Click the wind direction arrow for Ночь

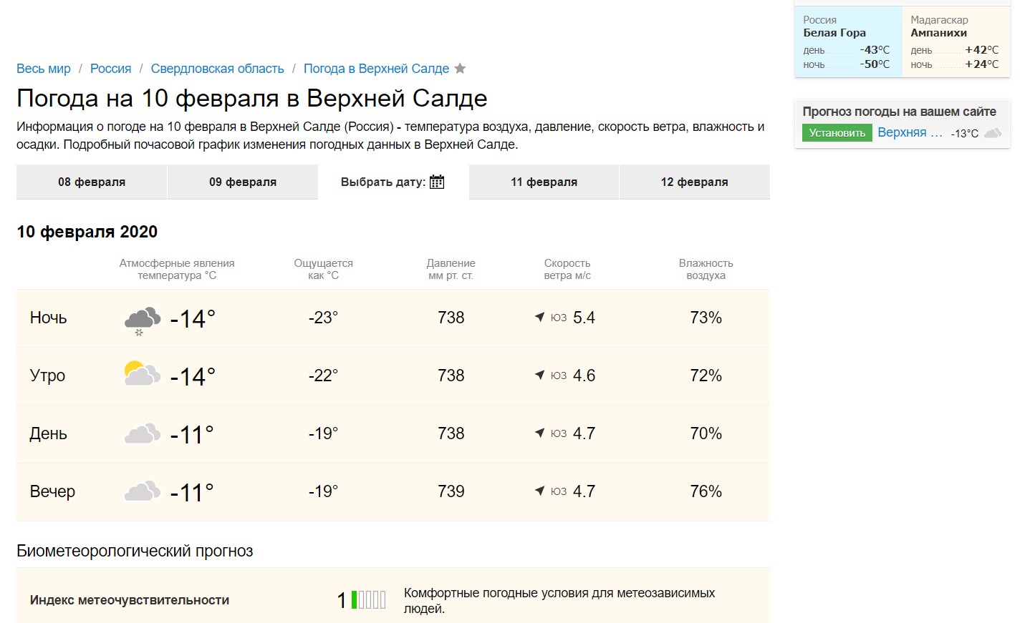(539, 317)
